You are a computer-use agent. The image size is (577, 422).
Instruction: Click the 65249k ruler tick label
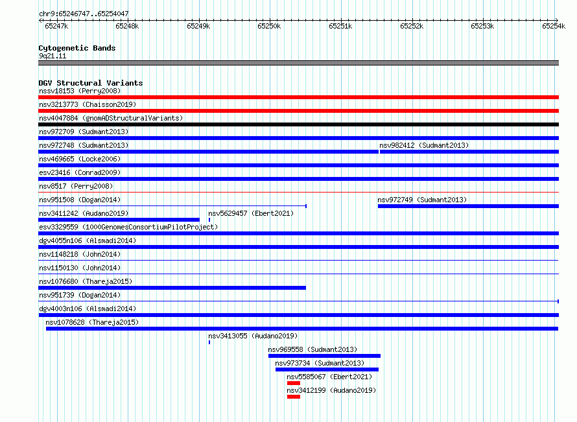pos(199,26)
